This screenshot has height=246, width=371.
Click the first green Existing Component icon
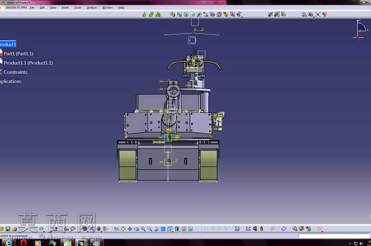[144, 15]
